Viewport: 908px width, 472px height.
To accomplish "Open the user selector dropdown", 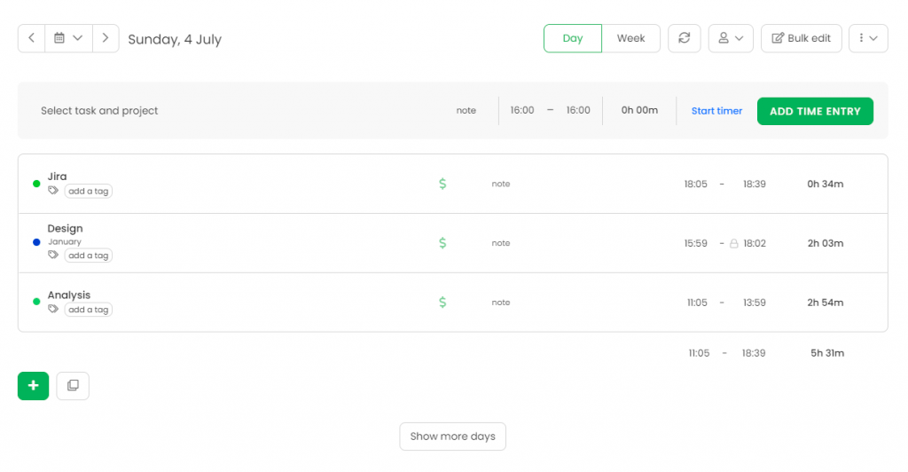I will point(731,38).
